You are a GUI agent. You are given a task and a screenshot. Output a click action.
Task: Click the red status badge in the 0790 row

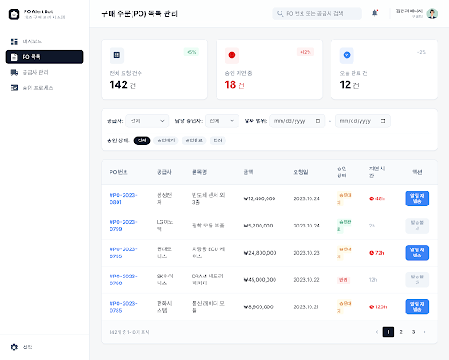tap(344, 280)
